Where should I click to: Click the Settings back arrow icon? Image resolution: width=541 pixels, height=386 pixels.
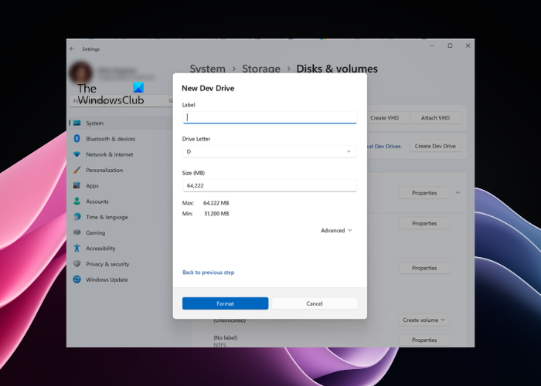(72, 49)
